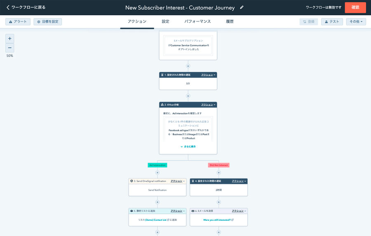The width and height of the screenshot is (371, 236).
Task: Click the plus connector above If/then branch step
Action: pos(188,96)
